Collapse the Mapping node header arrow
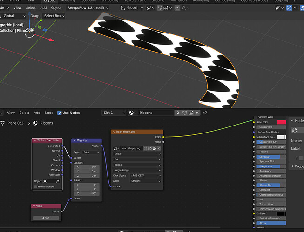 (x=74, y=140)
